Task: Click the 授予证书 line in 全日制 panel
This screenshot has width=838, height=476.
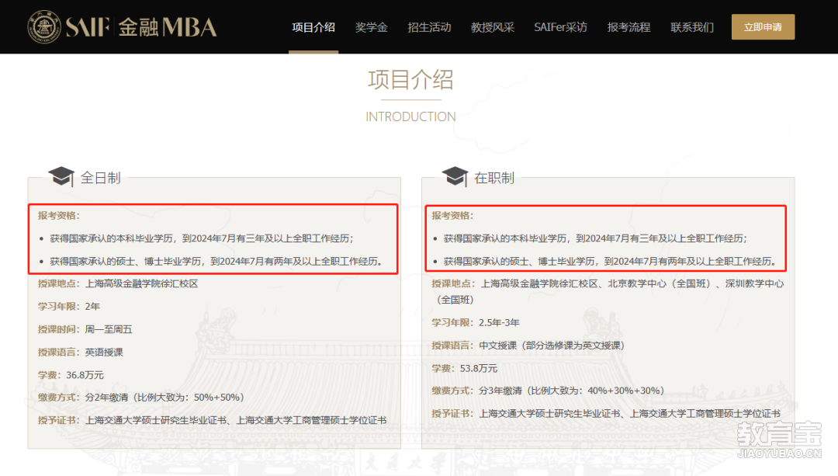Action: (x=212, y=420)
